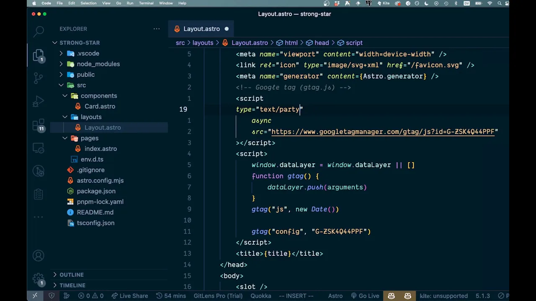Open index.astro file
Screen dimensions: 536x301
pos(100,149)
